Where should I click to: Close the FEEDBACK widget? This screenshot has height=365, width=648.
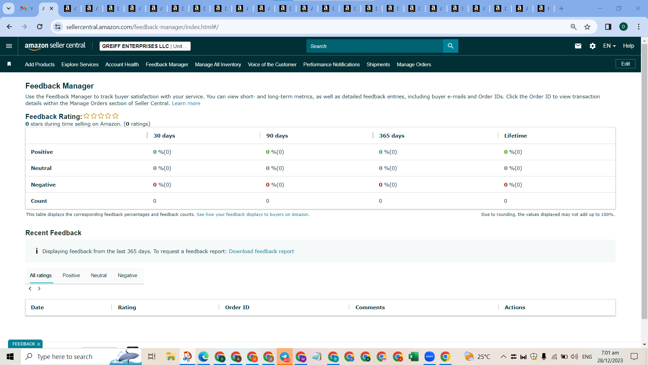point(38,344)
